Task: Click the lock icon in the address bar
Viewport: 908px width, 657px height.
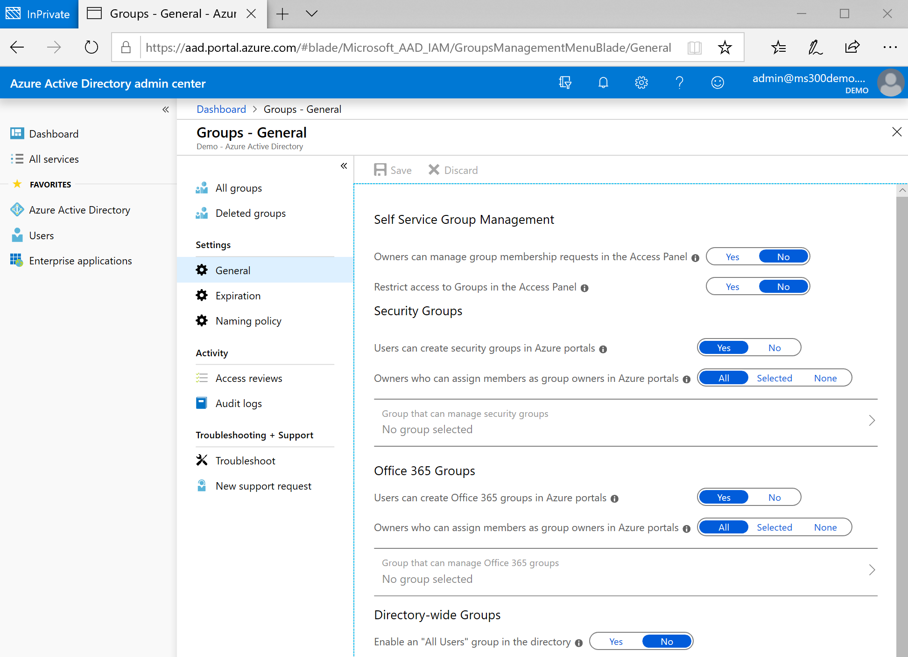Action: tap(126, 47)
